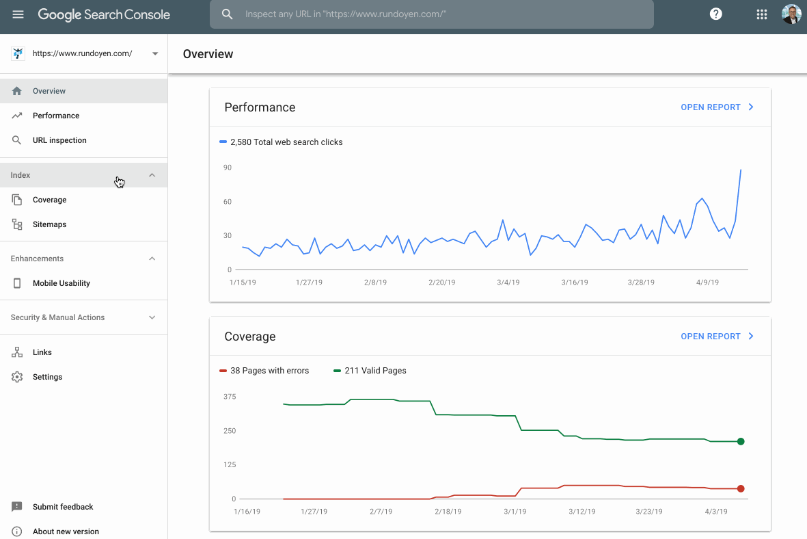Collapse the Index section
Viewport: 807px width, 539px height.
152,174
